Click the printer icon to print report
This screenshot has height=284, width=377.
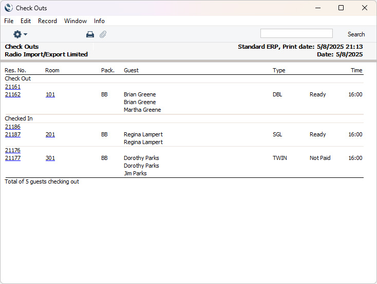coord(90,34)
